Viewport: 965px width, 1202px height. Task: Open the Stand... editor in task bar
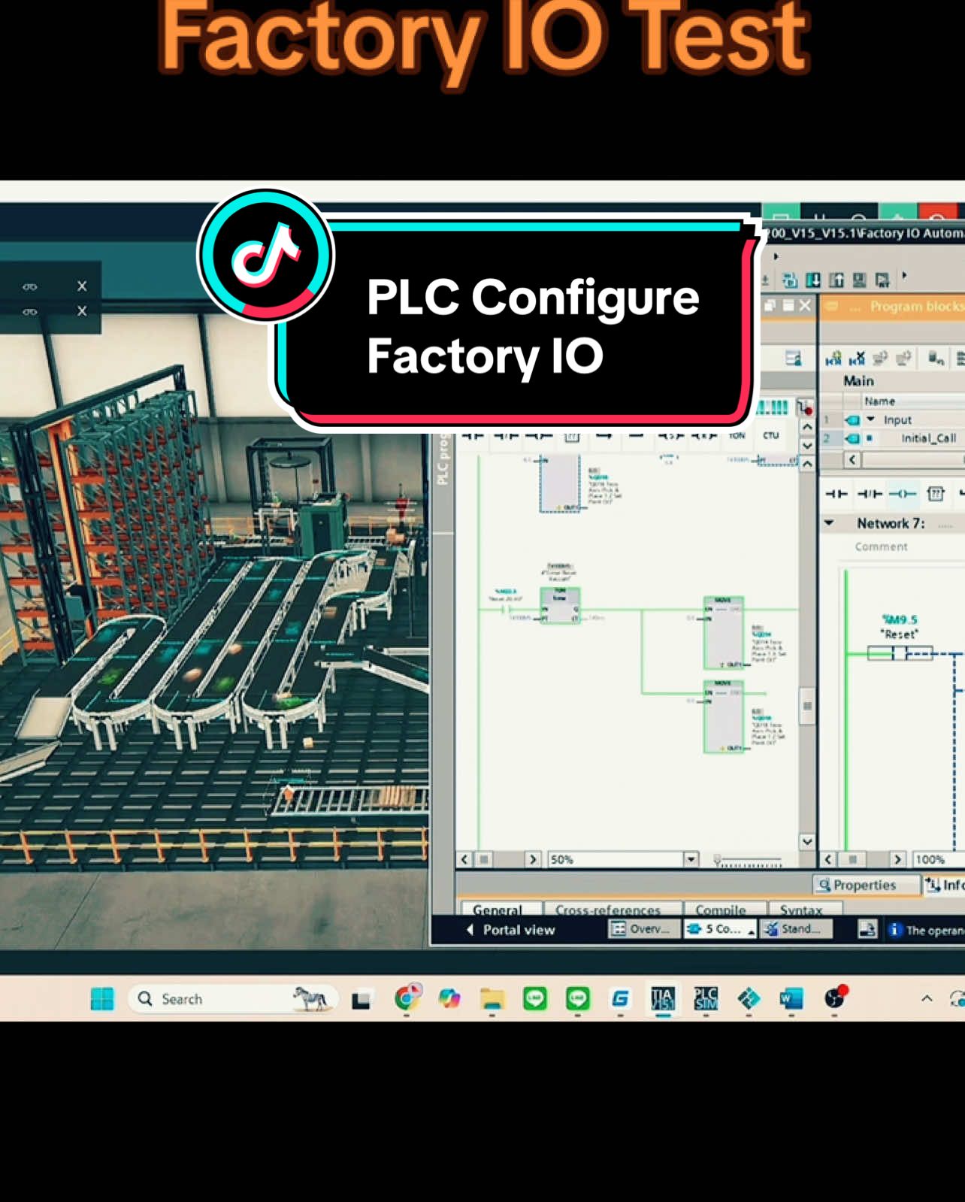click(796, 929)
